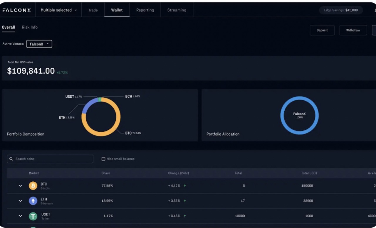Click the Tether coin icon
376x228 pixels.
(x=33, y=216)
